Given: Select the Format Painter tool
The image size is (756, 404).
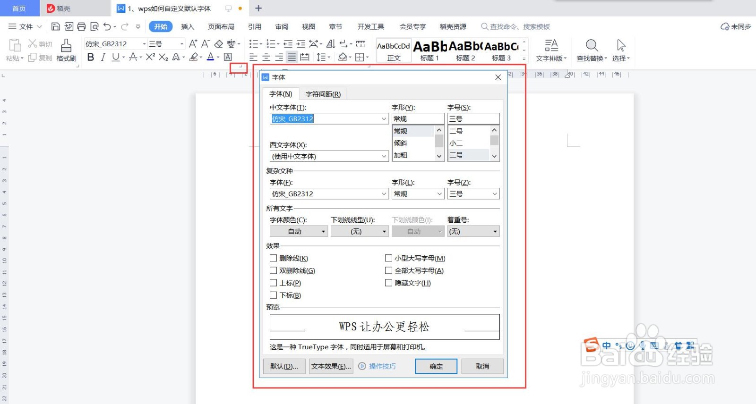Looking at the screenshot, I should pyautogui.click(x=66, y=50).
